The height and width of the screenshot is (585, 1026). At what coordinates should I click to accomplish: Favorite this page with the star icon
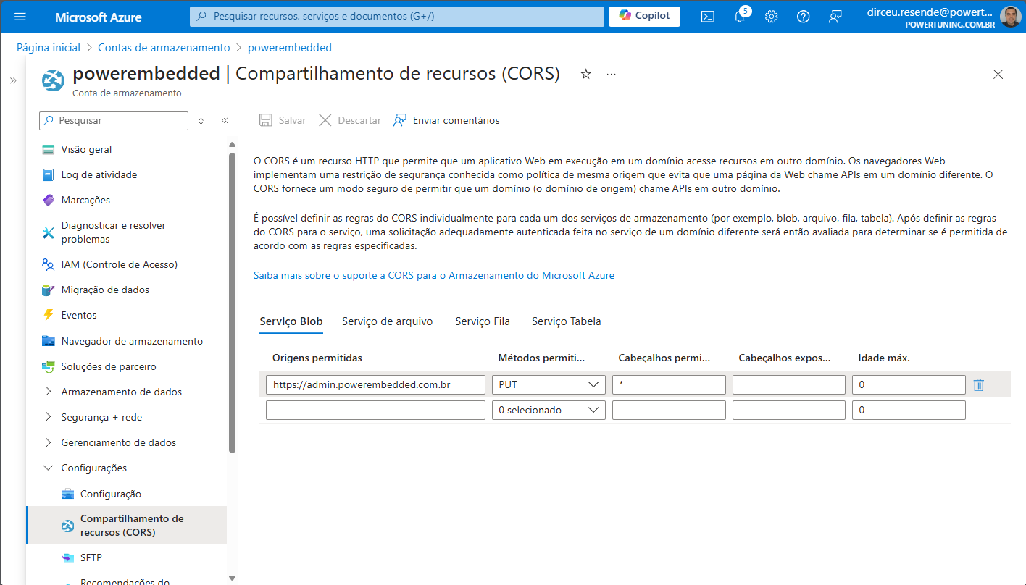tap(586, 74)
